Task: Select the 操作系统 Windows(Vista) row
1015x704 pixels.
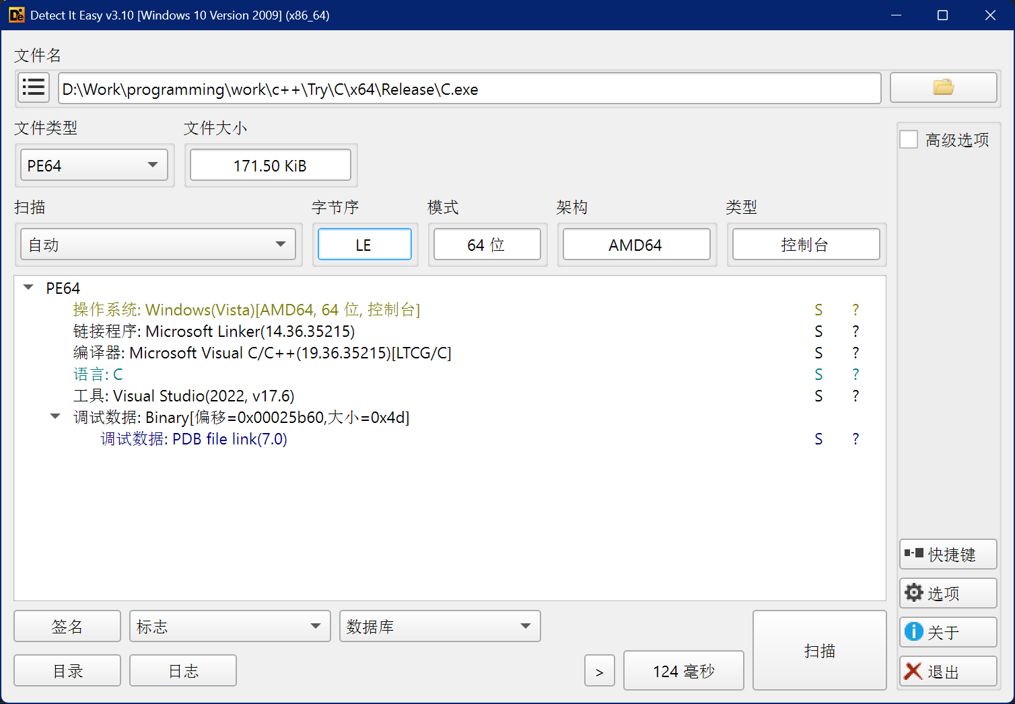Action: [246, 309]
